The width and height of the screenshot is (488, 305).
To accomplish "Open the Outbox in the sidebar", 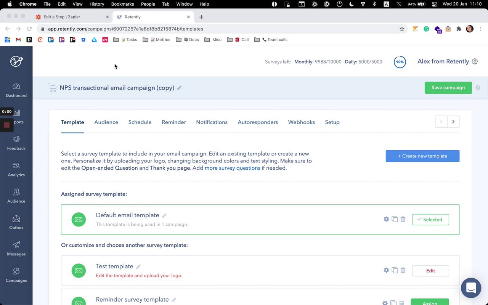I will click(16, 222).
